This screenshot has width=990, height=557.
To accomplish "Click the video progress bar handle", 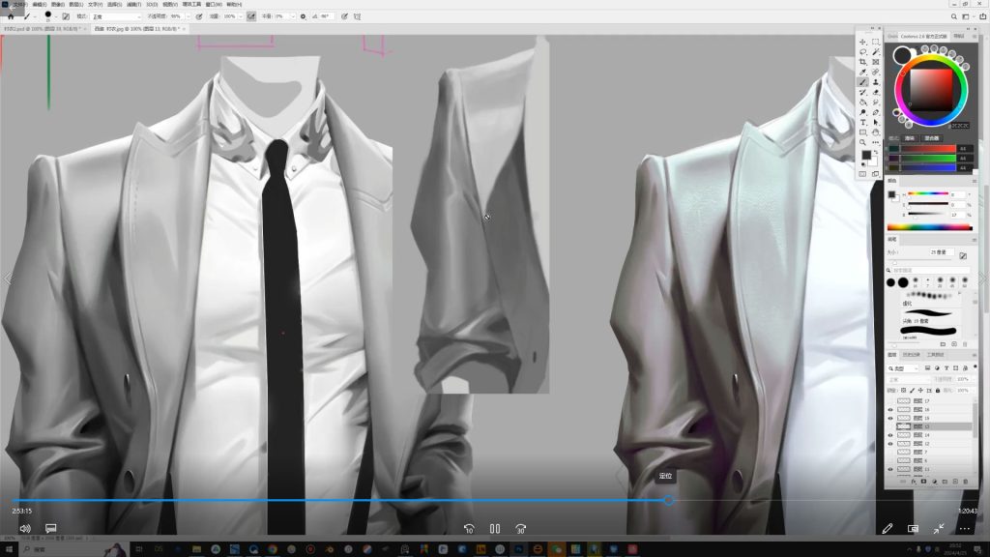I will point(667,500).
